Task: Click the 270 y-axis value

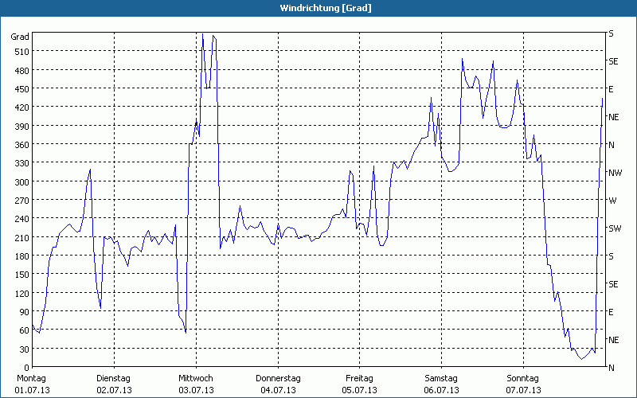Action: [x=22, y=201]
